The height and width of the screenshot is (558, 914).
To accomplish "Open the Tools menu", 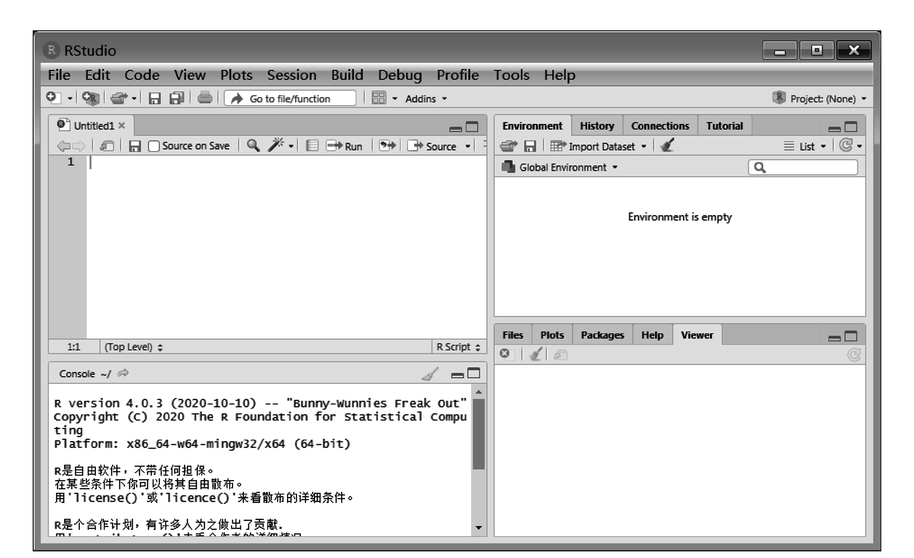I will click(x=511, y=75).
